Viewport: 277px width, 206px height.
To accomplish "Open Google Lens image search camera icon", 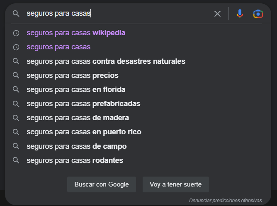I will [258, 14].
